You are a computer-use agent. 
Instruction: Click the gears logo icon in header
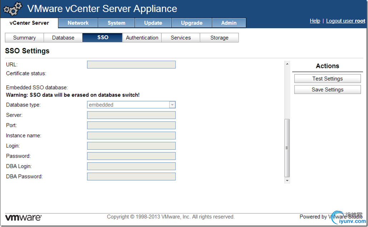tap(13, 9)
